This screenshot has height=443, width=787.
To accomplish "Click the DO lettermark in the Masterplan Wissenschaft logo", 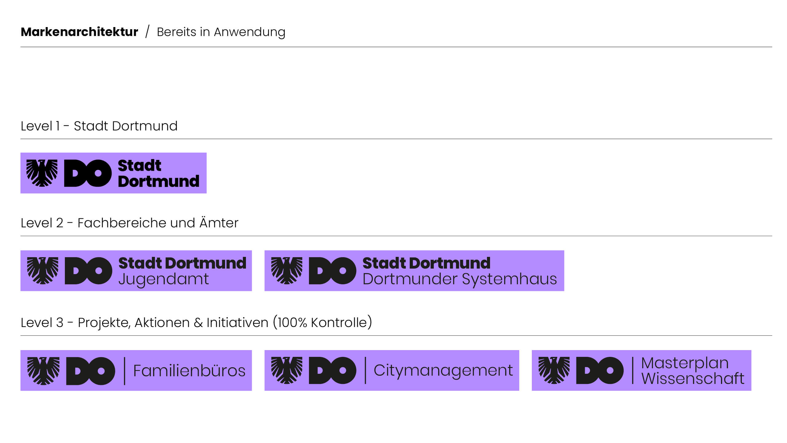I will pos(600,370).
